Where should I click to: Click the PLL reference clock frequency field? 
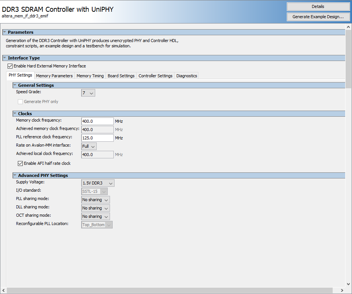pyautogui.click(x=97, y=138)
